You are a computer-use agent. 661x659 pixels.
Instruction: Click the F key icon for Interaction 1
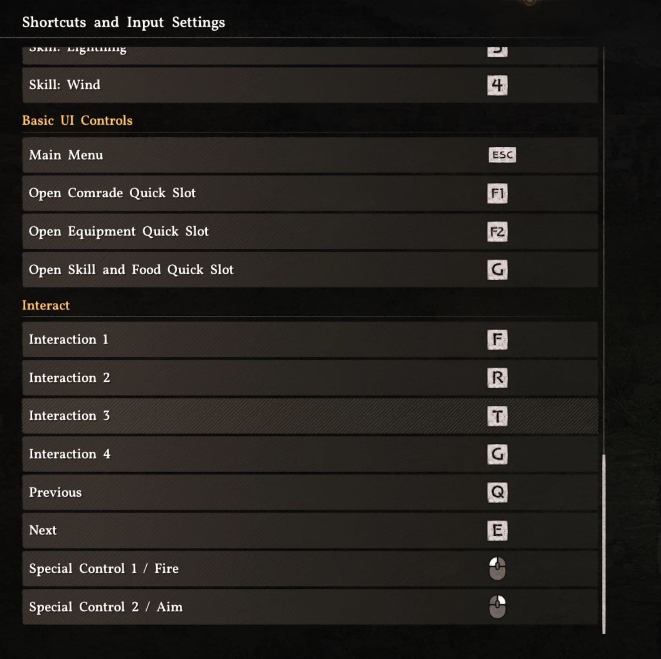click(497, 340)
